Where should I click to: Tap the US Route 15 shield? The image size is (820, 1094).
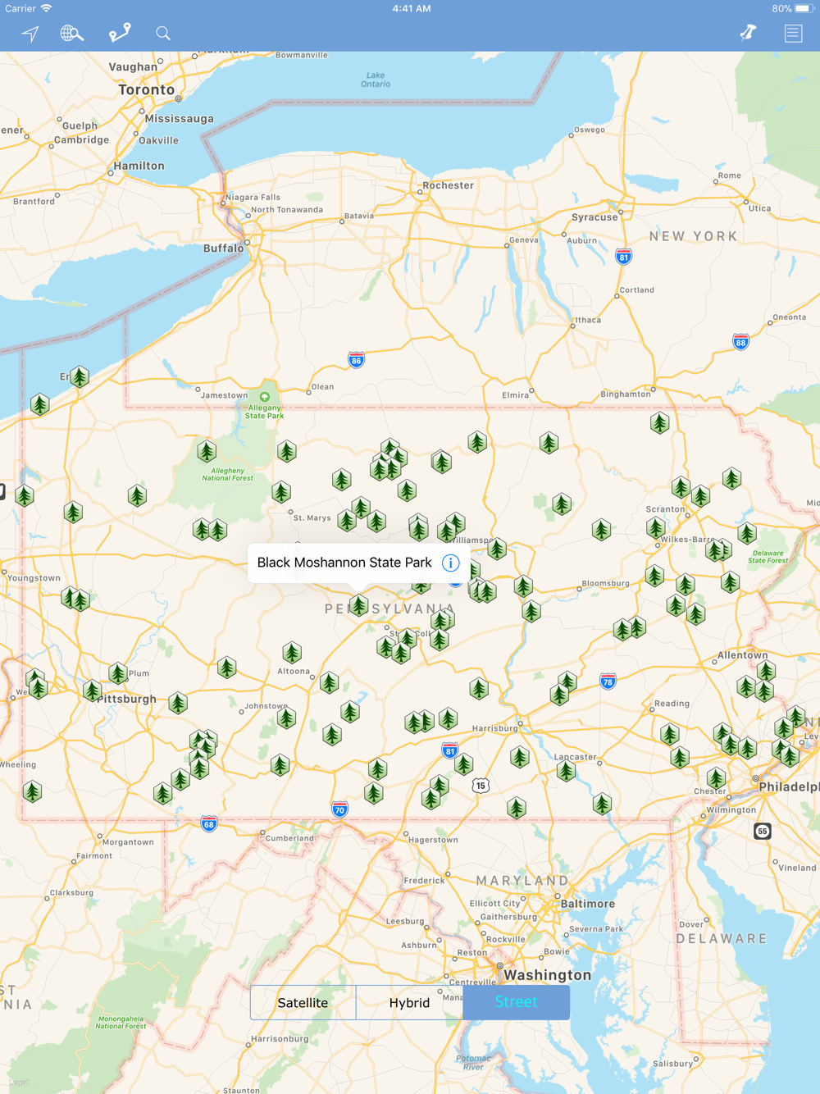(481, 786)
